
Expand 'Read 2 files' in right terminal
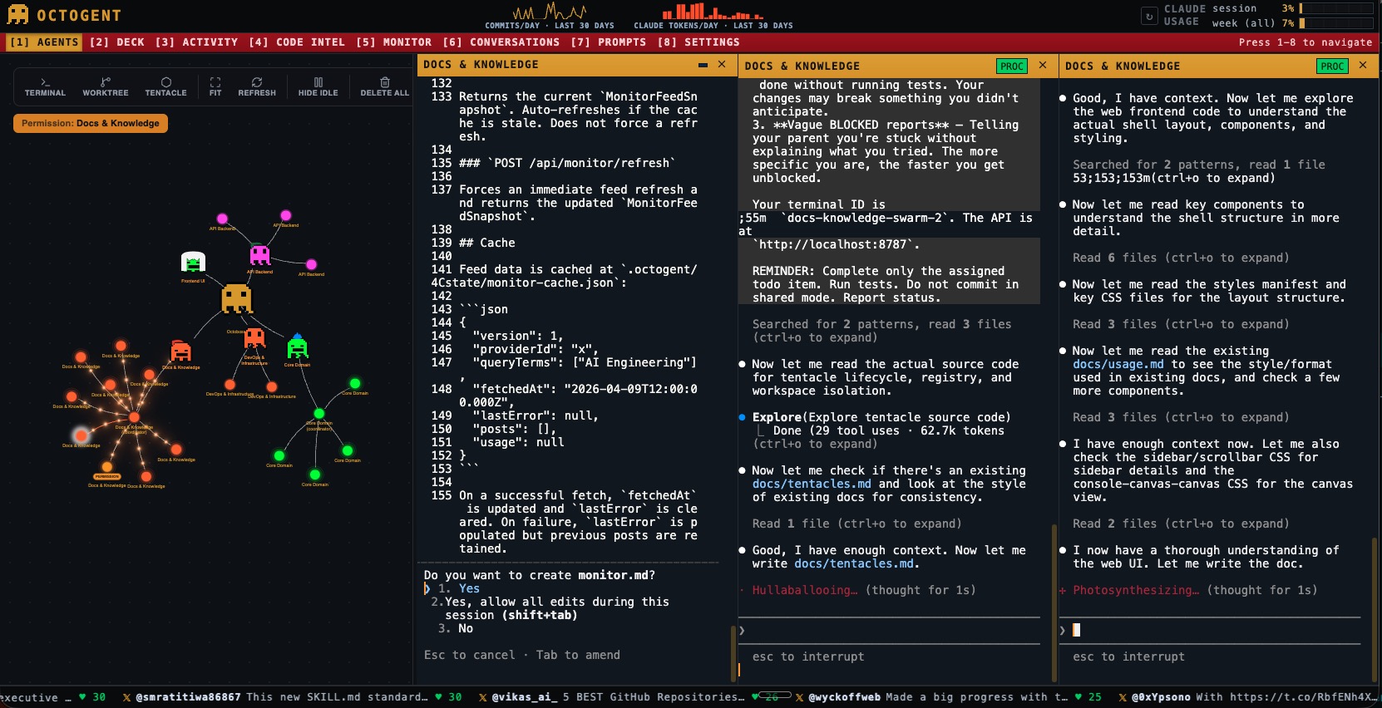pos(1181,524)
